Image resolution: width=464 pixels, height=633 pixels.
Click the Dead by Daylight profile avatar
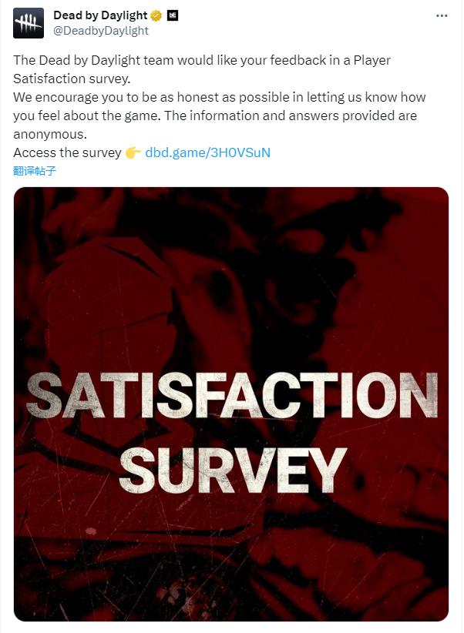29,24
